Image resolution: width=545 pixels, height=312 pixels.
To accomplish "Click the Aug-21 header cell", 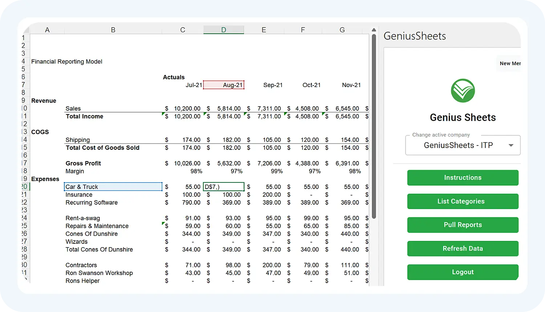I will tap(224, 85).
